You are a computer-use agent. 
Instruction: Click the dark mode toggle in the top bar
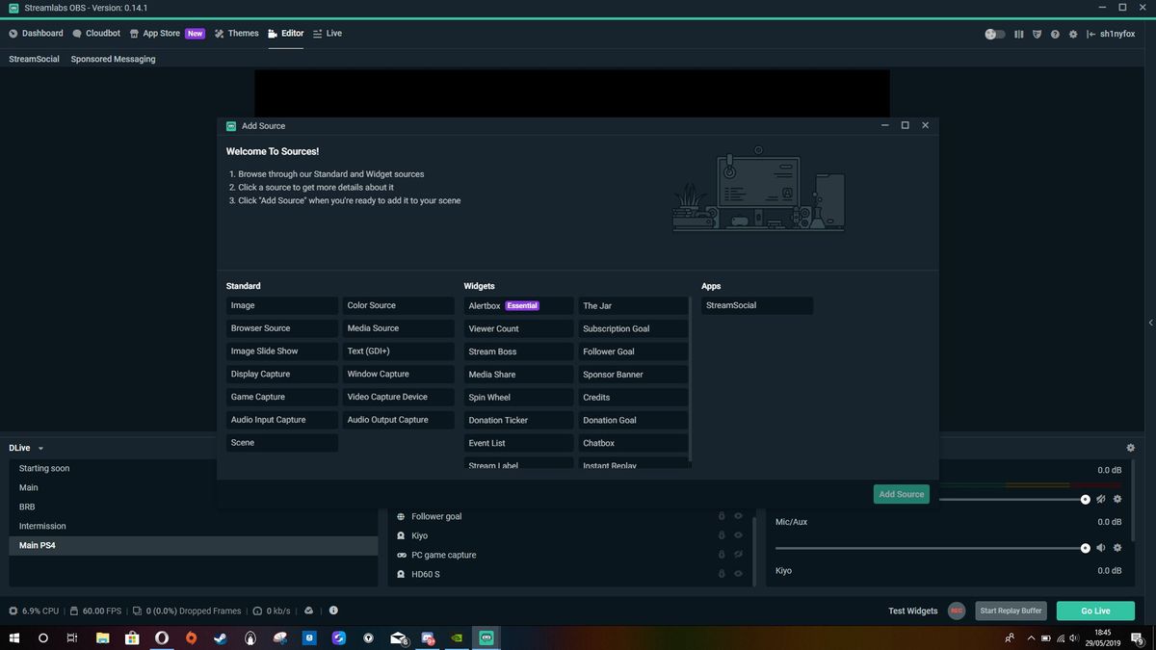click(x=993, y=34)
